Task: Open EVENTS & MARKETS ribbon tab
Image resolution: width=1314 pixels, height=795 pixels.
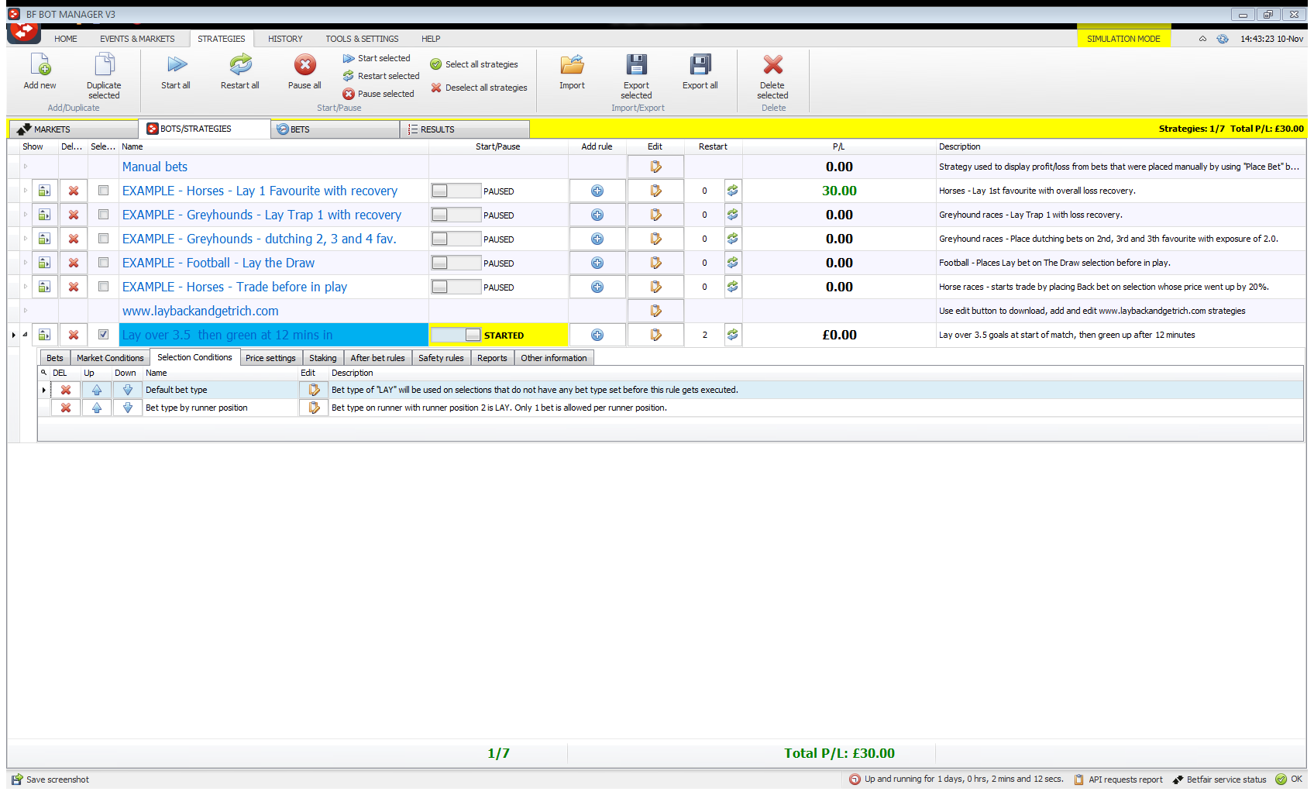Action: [x=137, y=39]
